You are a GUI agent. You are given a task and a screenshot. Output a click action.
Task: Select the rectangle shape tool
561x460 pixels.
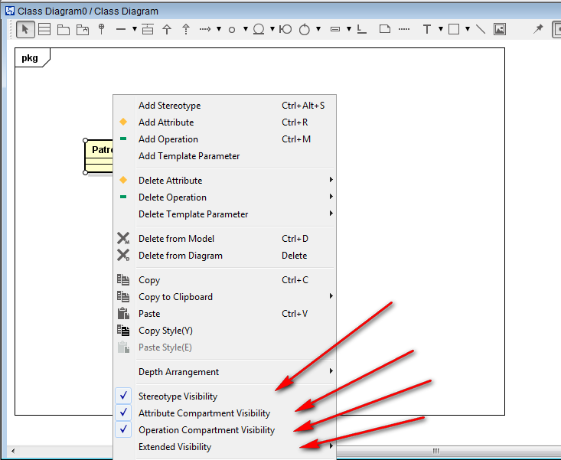tap(453, 30)
